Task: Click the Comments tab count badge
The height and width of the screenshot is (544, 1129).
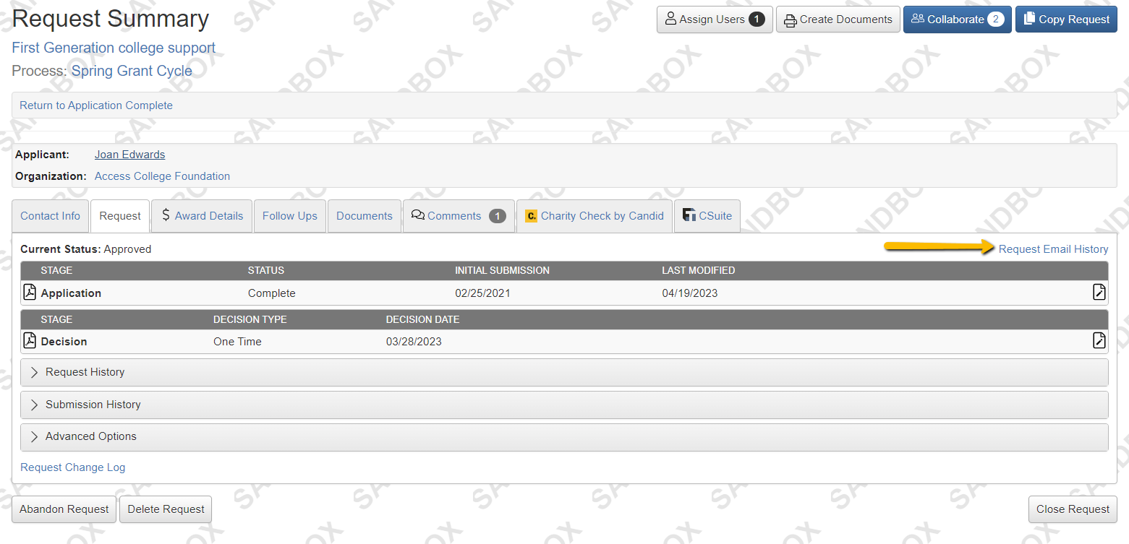Action: click(x=497, y=216)
